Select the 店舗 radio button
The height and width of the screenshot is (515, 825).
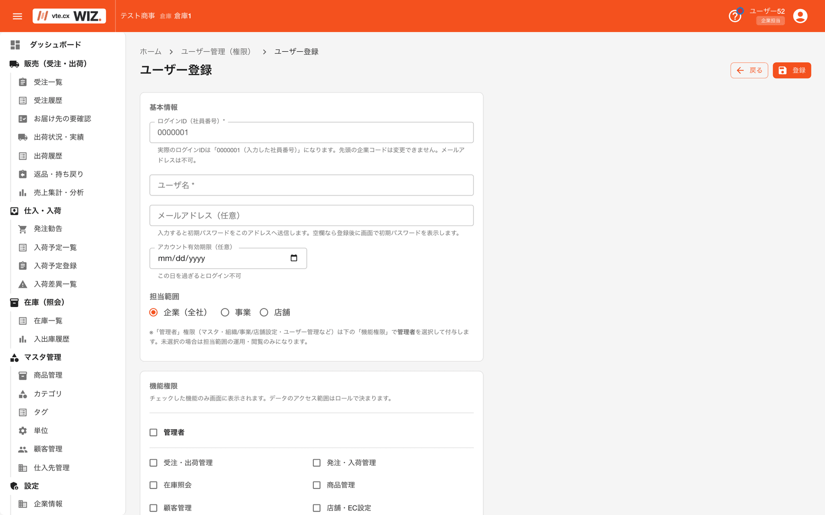[x=264, y=313]
